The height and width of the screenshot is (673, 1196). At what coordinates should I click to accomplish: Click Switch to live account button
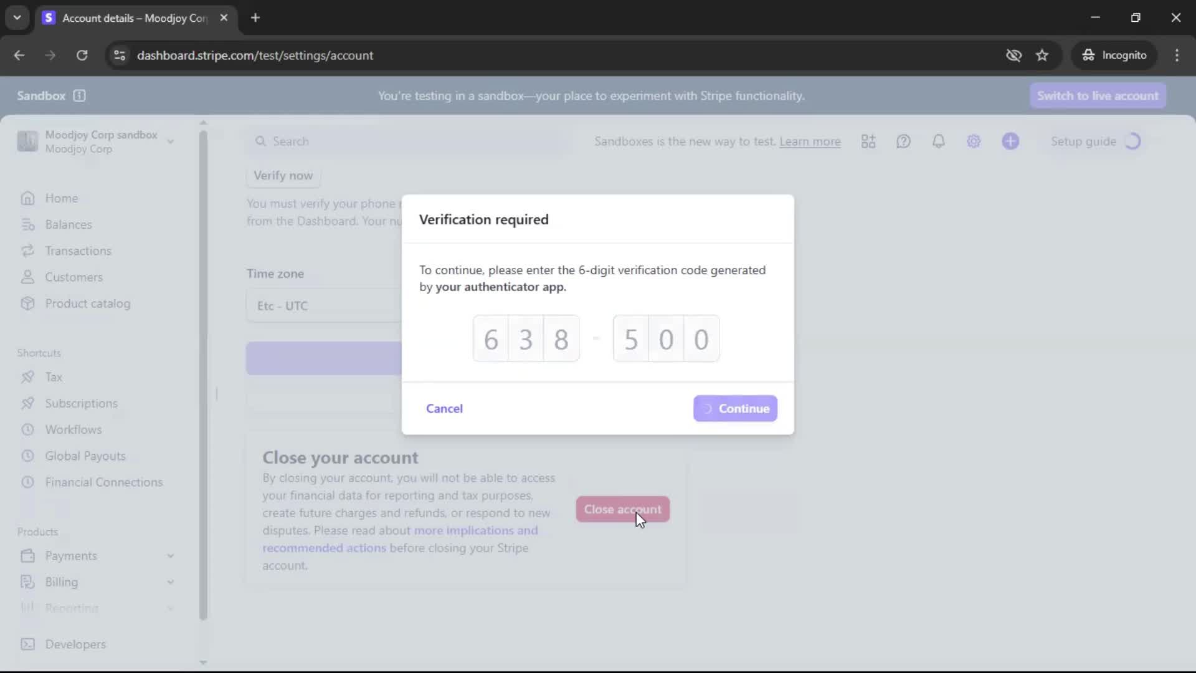point(1097,95)
